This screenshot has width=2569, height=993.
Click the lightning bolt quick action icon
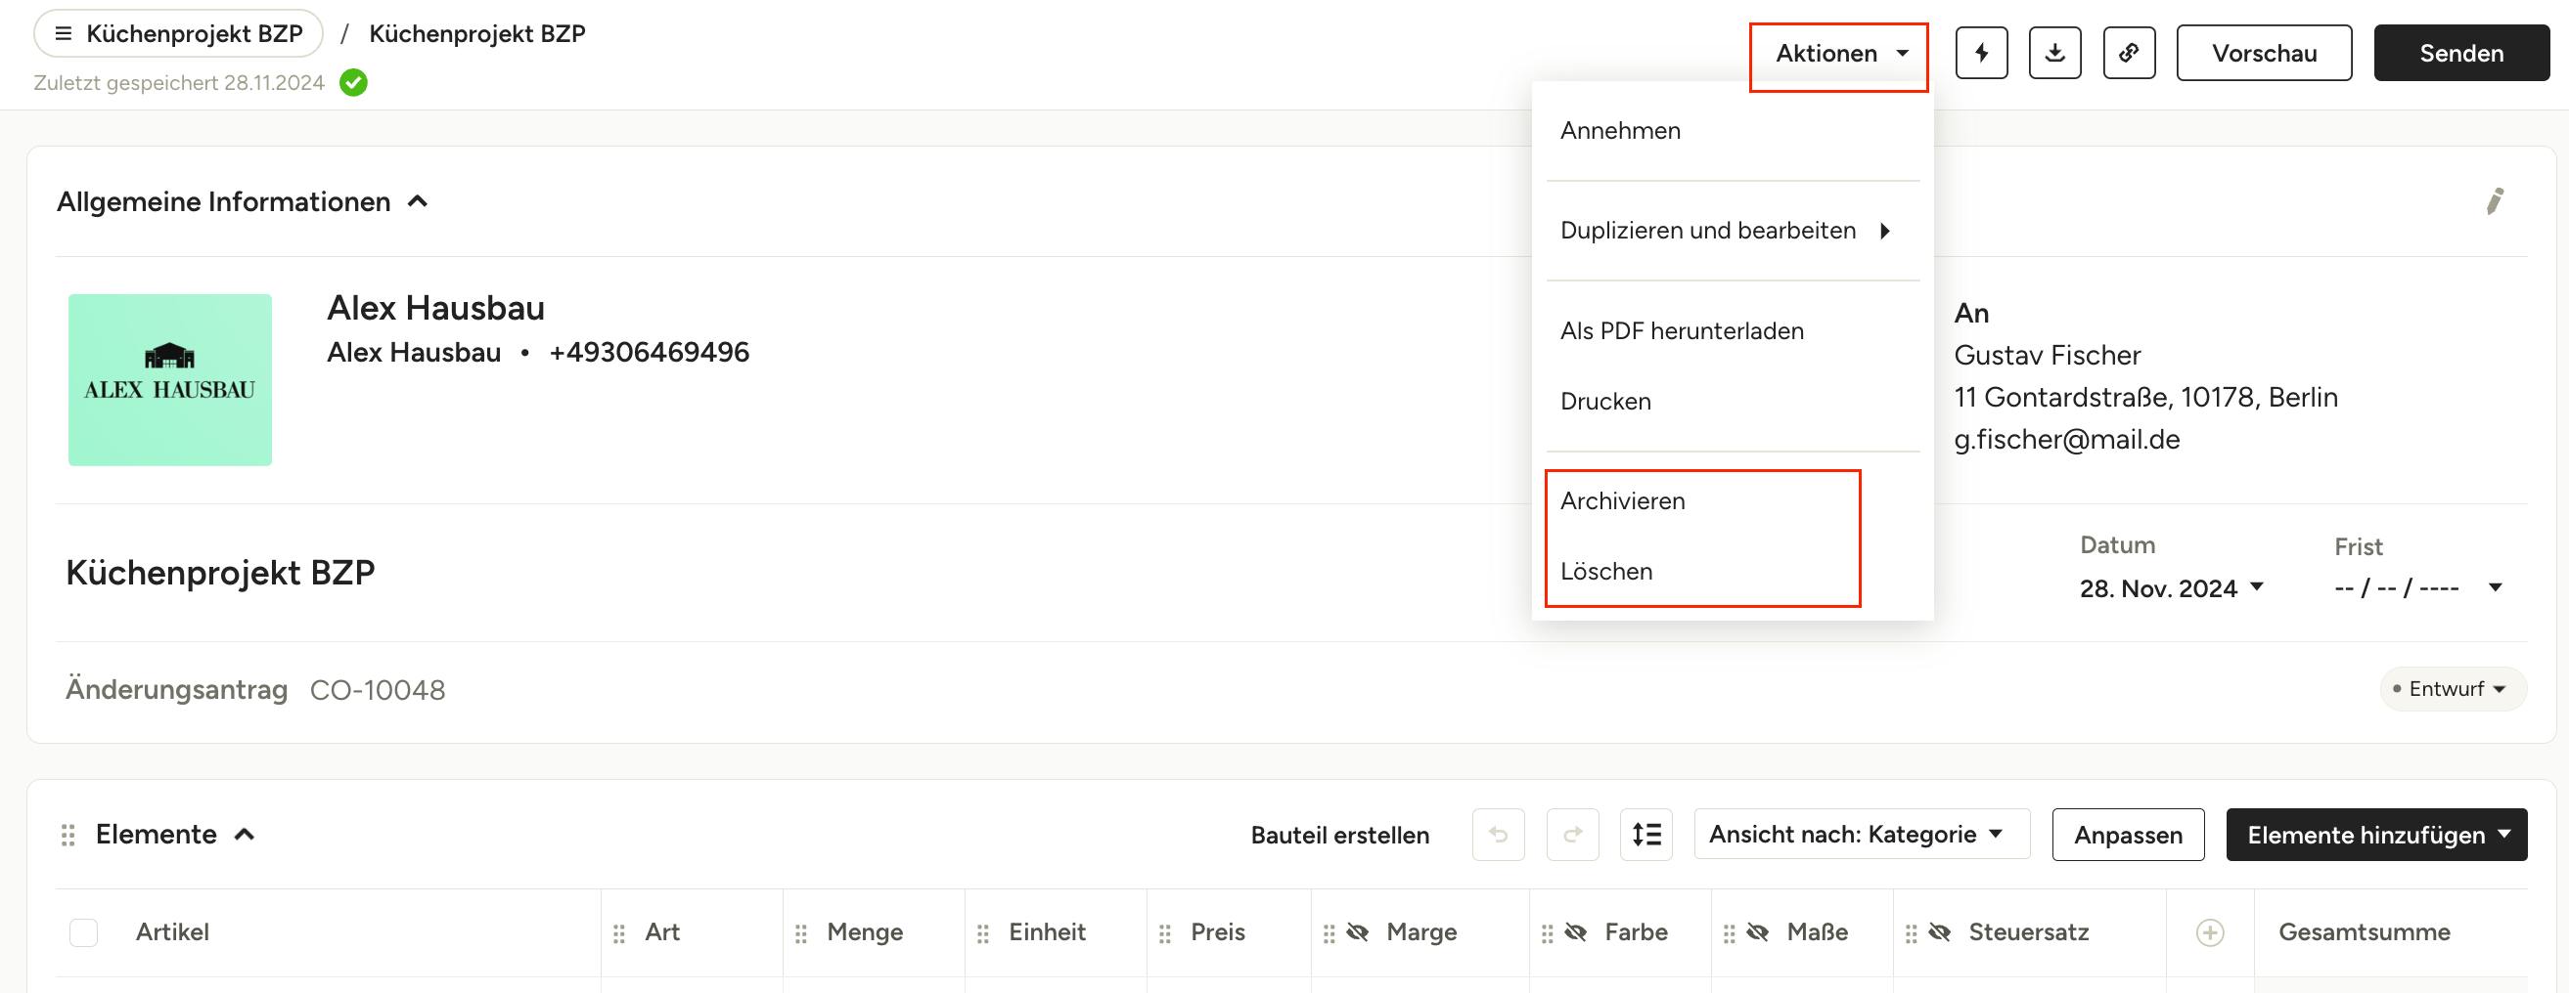[1981, 53]
